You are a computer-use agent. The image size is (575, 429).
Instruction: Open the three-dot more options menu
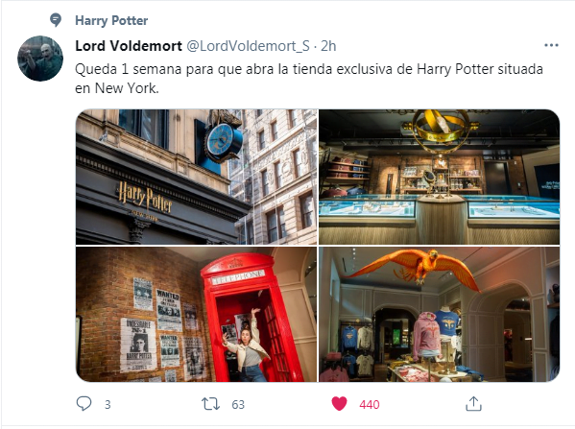click(x=551, y=45)
